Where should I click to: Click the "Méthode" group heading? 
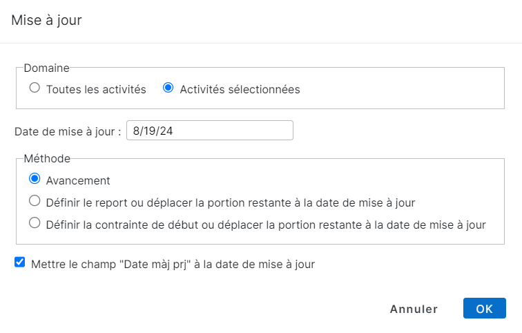click(x=47, y=158)
